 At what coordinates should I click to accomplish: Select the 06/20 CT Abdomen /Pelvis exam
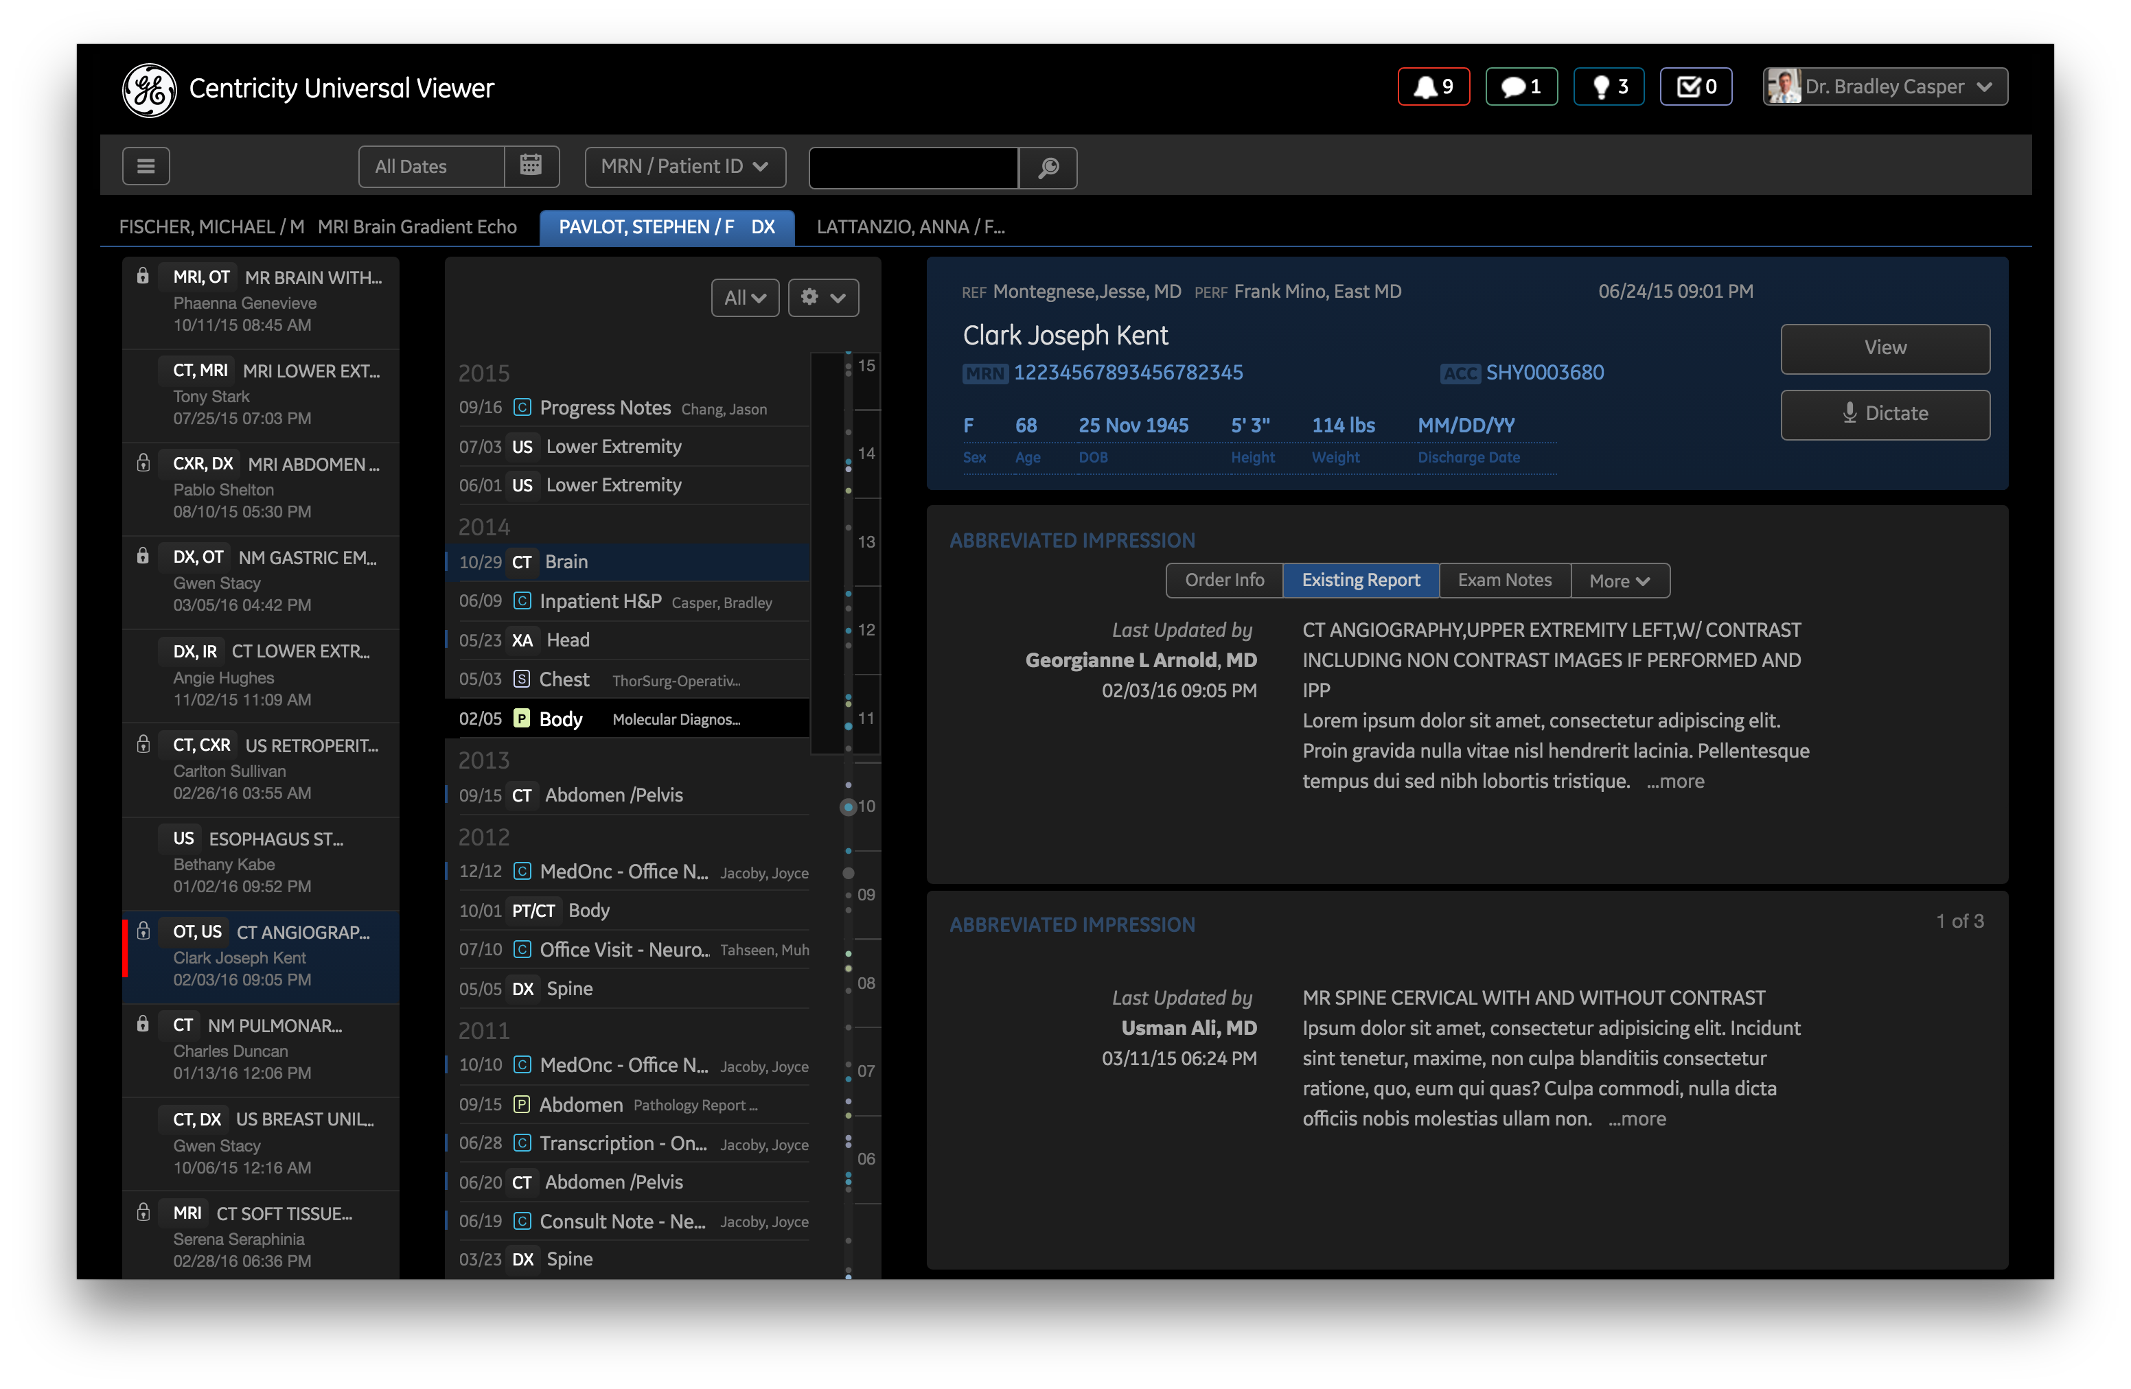pos(627,1181)
